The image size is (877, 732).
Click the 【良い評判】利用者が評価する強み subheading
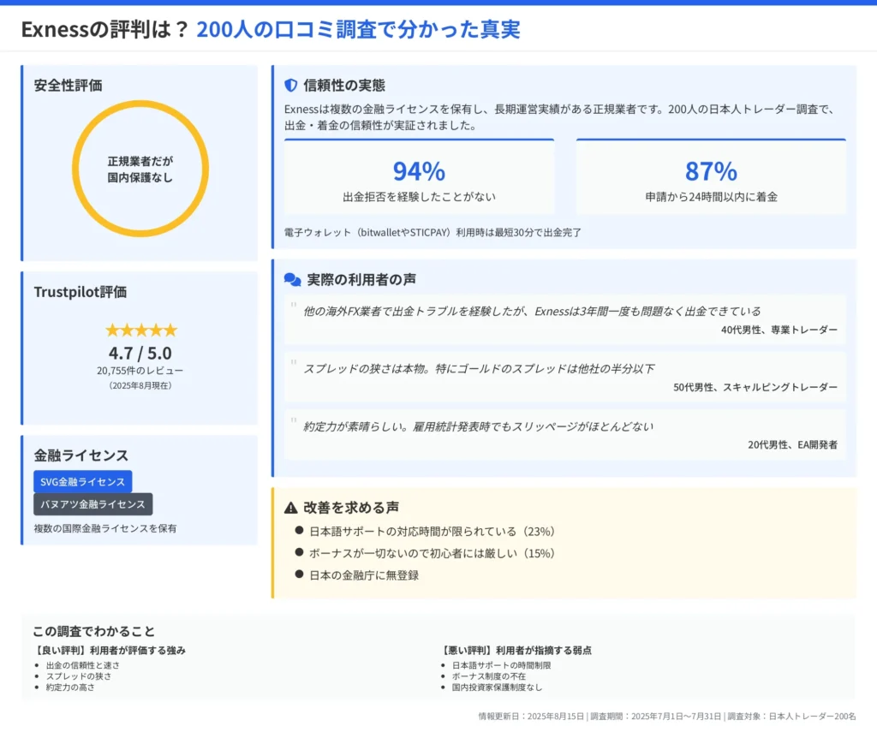pyautogui.click(x=109, y=651)
